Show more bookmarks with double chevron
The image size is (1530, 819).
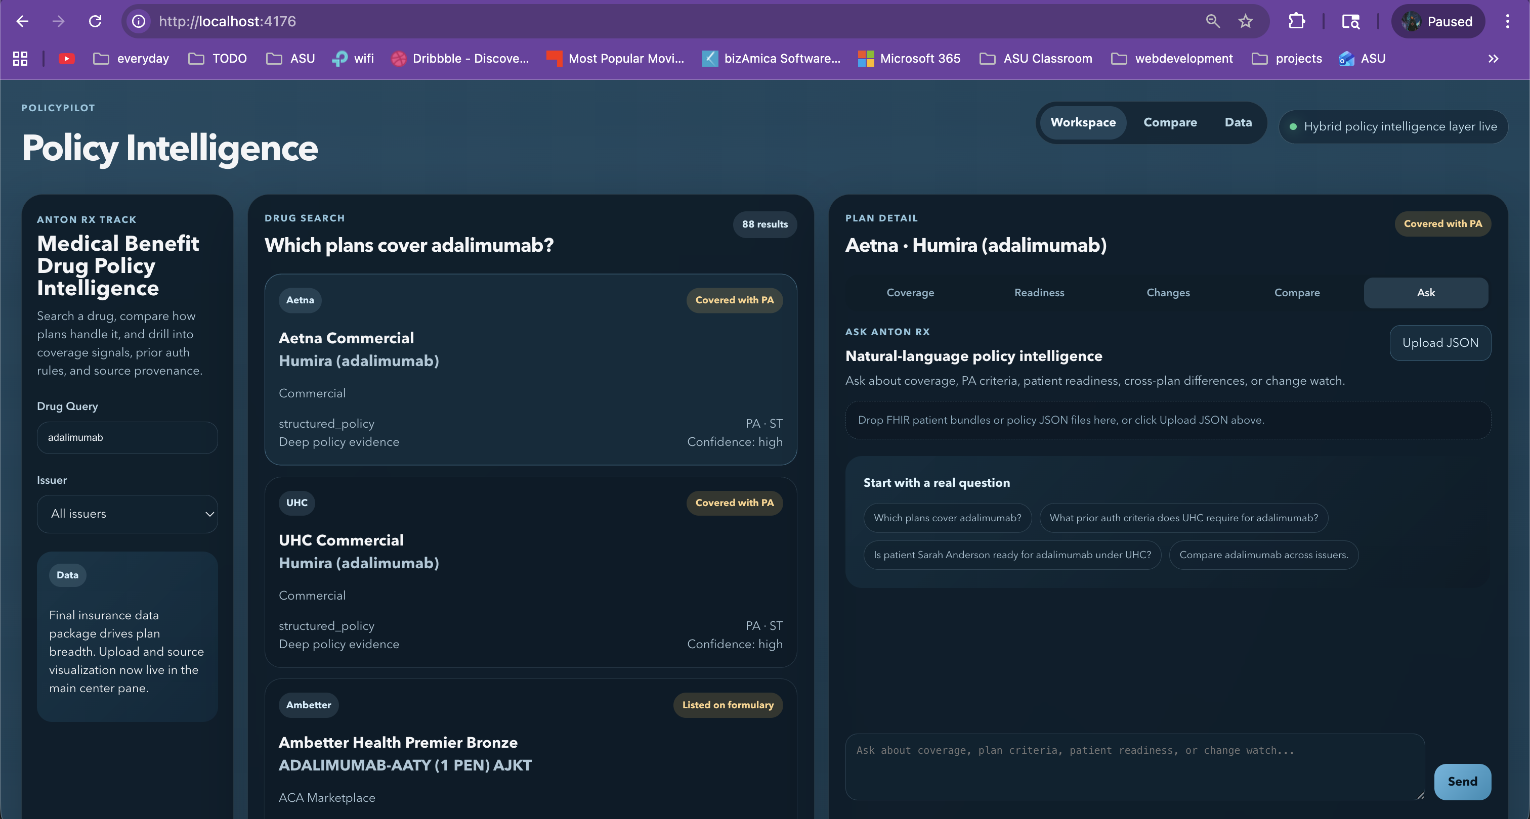(1493, 58)
